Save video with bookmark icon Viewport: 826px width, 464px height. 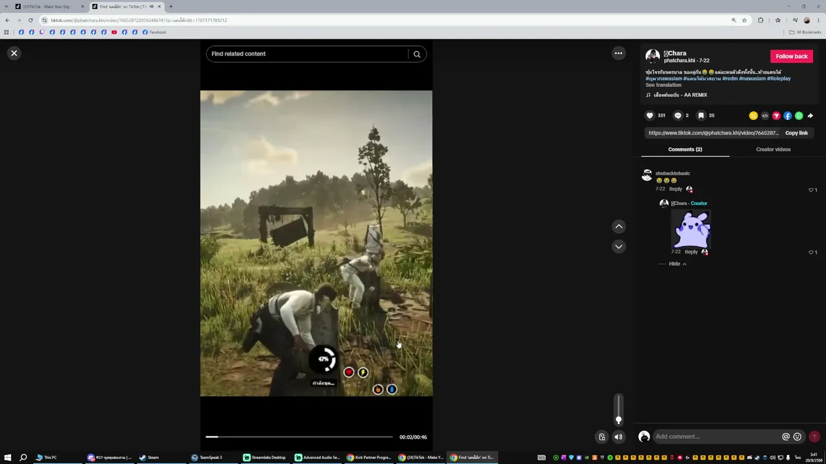701,116
